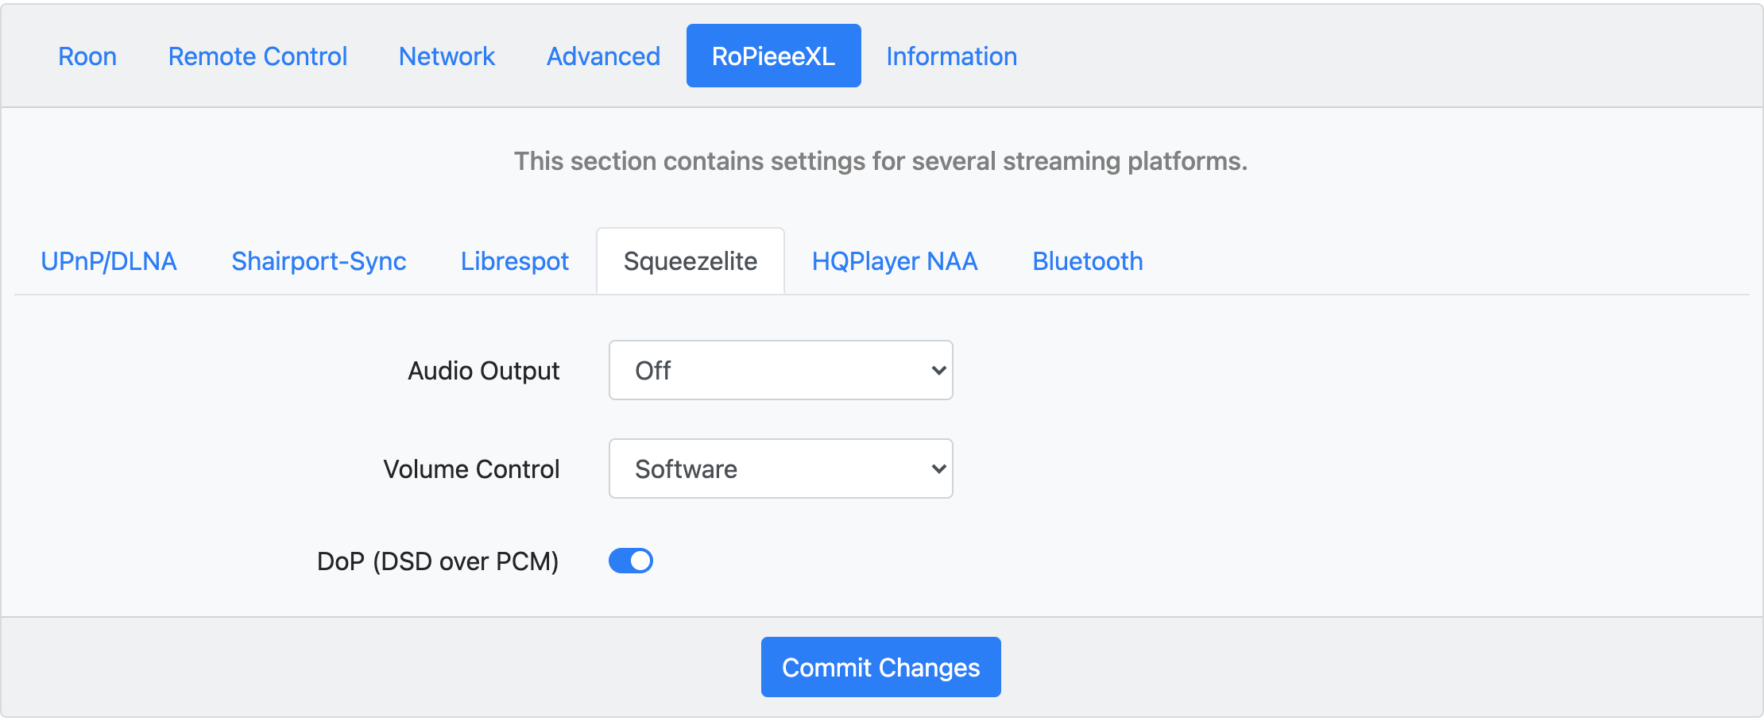
Task: Open the Volume Control dropdown
Action: click(x=780, y=468)
